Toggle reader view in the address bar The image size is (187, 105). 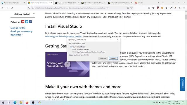point(128,8)
